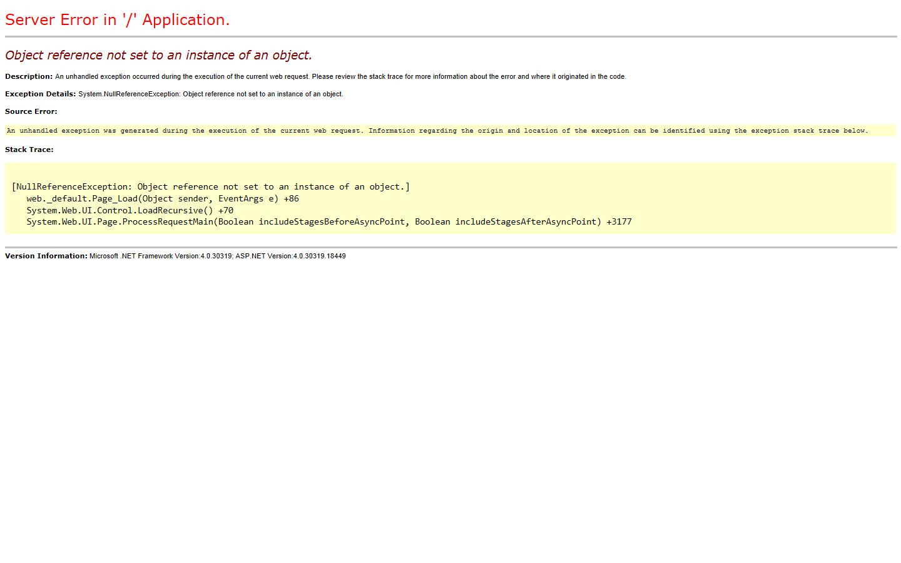901x563 pixels.
Task: Click the 'Source Error:' label
Action: coord(31,111)
